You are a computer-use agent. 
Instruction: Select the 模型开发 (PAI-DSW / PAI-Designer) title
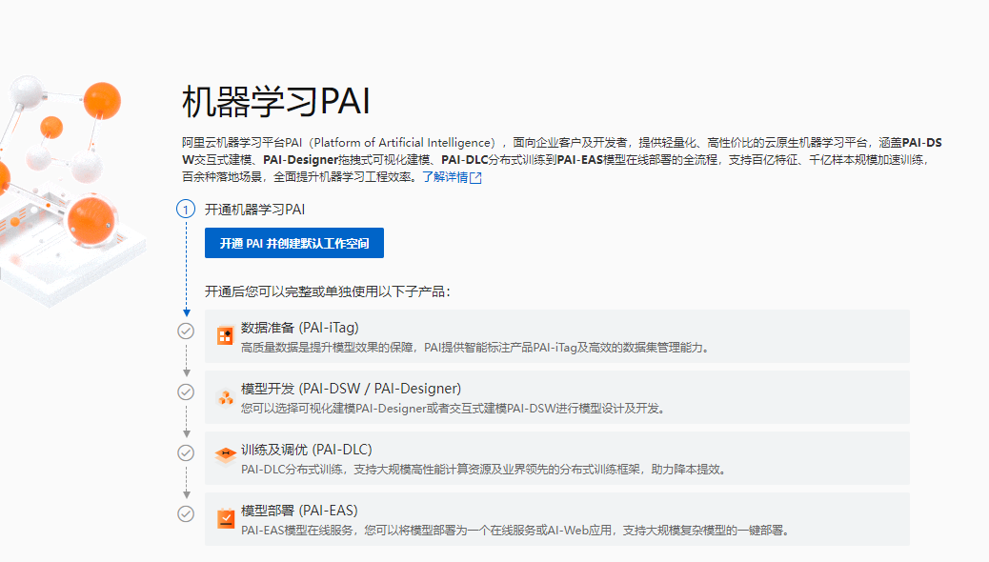(351, 389)
